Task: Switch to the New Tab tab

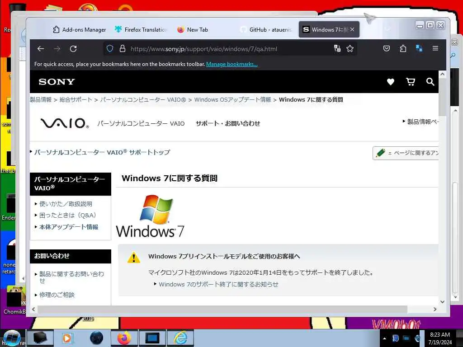Action: 193,29
